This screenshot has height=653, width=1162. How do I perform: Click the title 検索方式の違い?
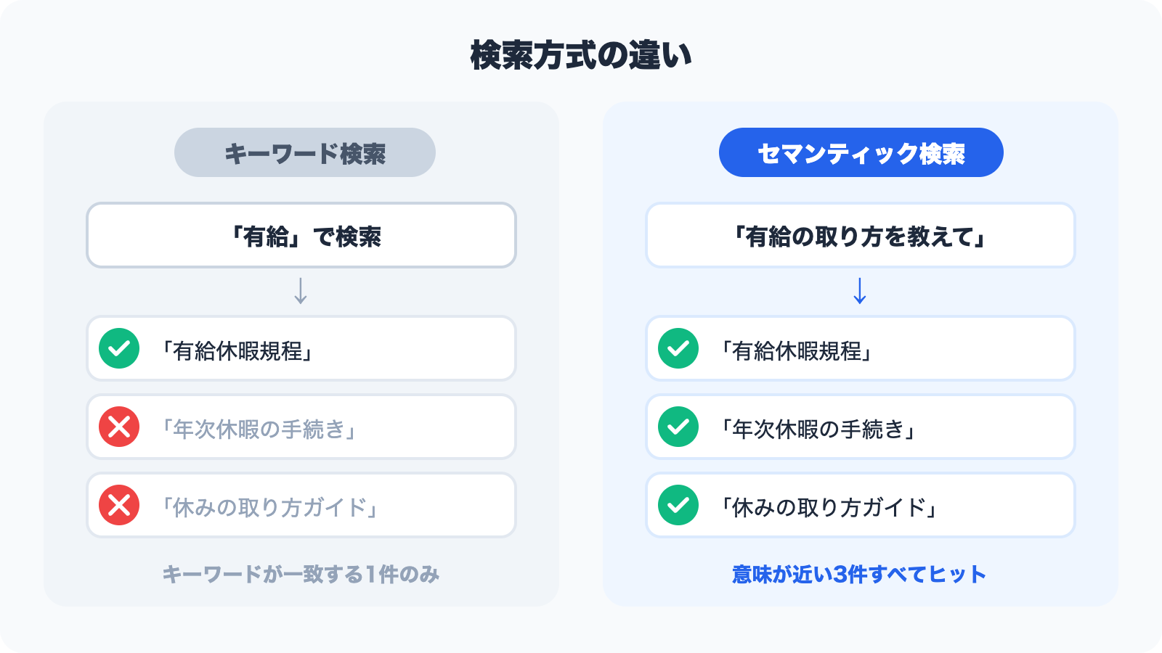click(581, 56)
